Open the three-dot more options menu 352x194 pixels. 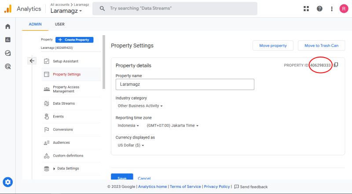[x=332, y=9]
